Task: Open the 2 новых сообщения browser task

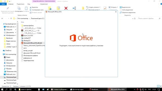Action: (x=59, y=89)
